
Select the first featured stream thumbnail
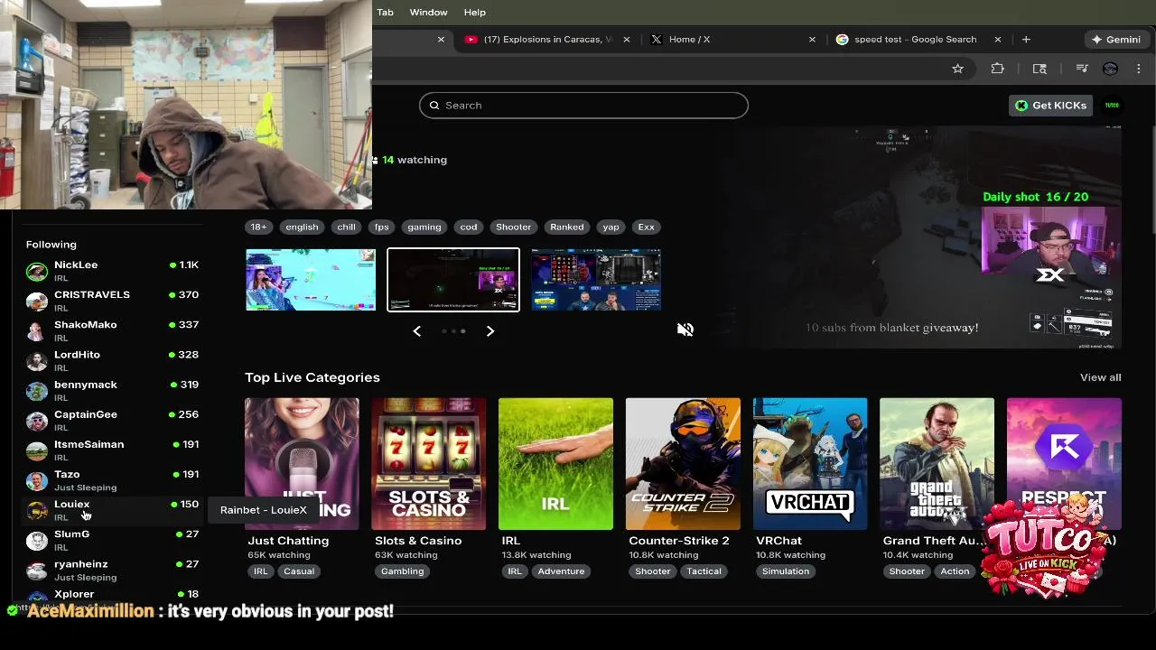311,280
